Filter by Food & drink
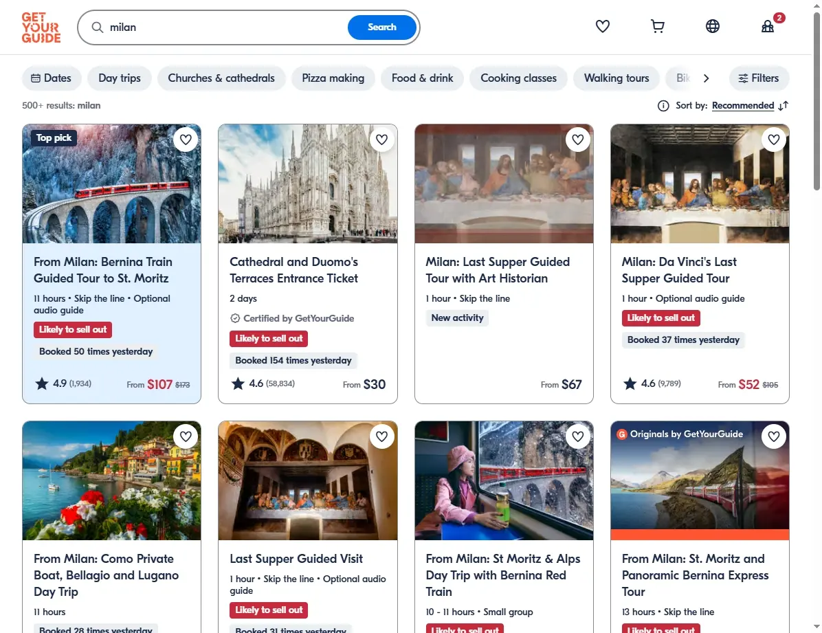 (x=422, y=78)
